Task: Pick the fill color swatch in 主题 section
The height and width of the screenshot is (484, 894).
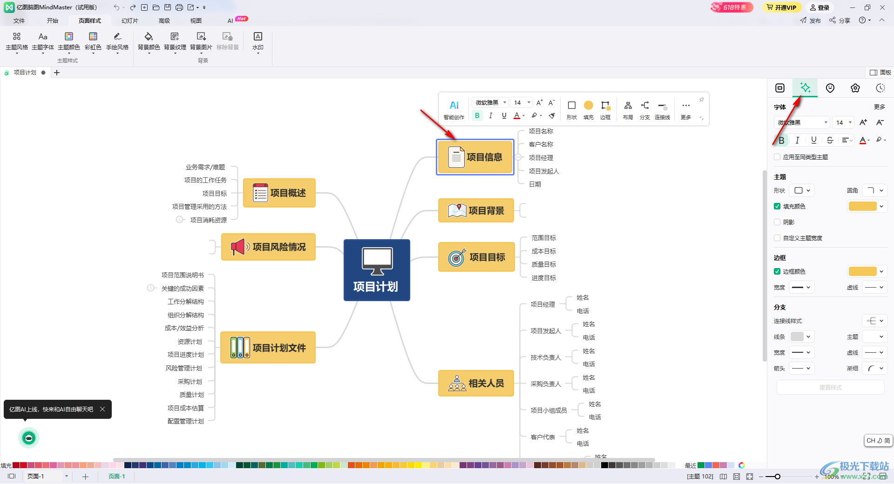Action: point(863,206)
